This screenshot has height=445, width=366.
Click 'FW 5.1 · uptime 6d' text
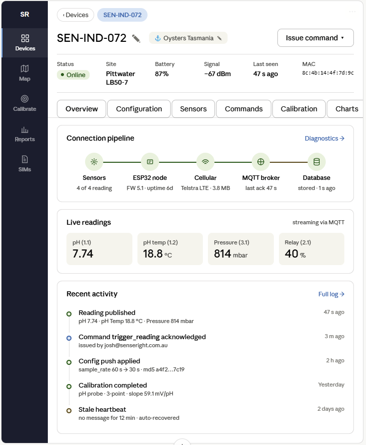pos(150,188)
